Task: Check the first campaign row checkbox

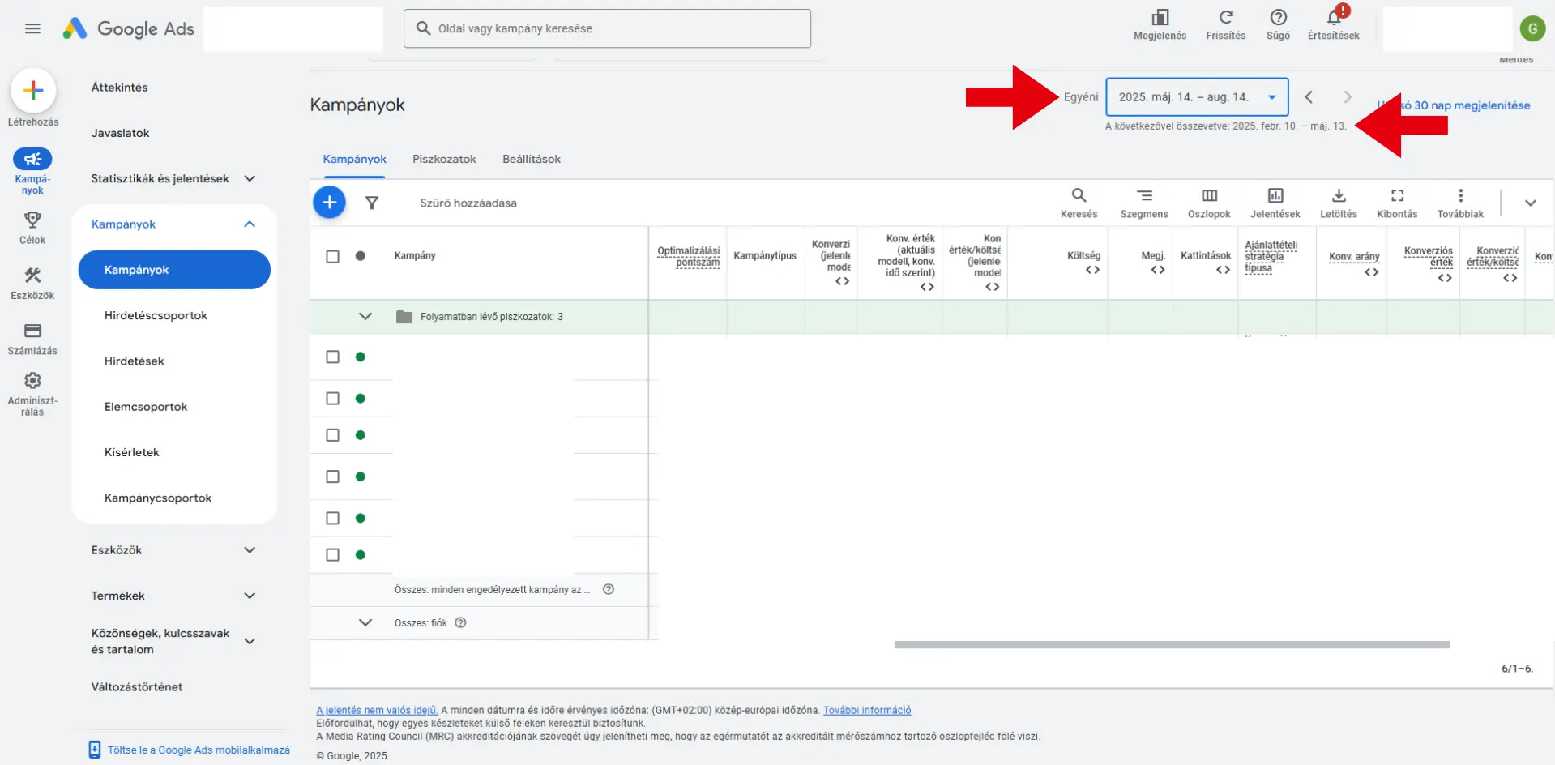Action: [x=332, y=357]
